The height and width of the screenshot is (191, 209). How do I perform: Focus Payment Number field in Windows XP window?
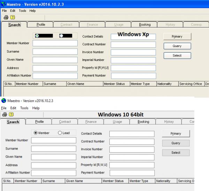[133, 76]
